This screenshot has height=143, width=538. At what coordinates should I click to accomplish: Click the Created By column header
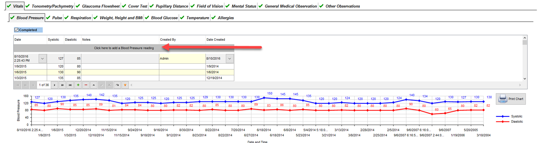182,39
